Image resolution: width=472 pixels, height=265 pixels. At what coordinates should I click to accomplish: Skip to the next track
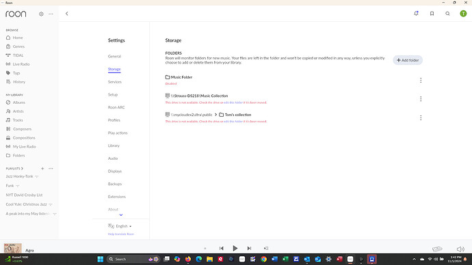[249, 248]
